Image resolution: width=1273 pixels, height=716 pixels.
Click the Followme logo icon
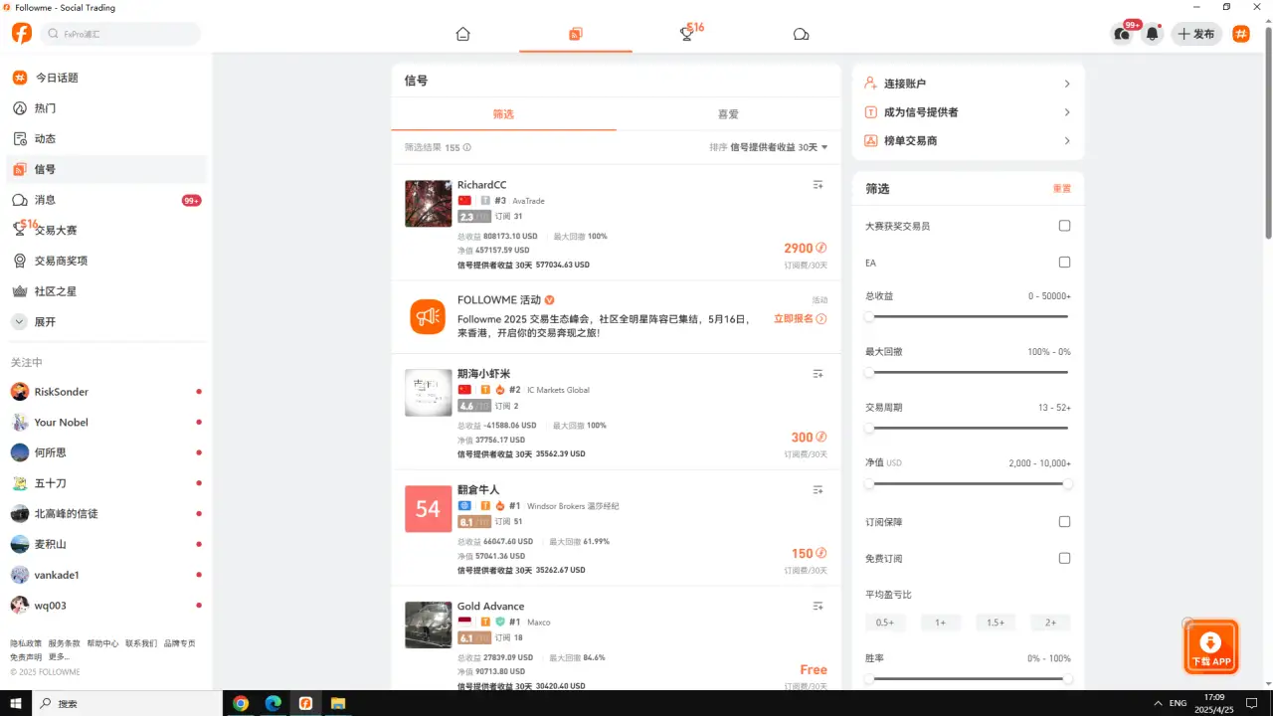coord(21,33)
